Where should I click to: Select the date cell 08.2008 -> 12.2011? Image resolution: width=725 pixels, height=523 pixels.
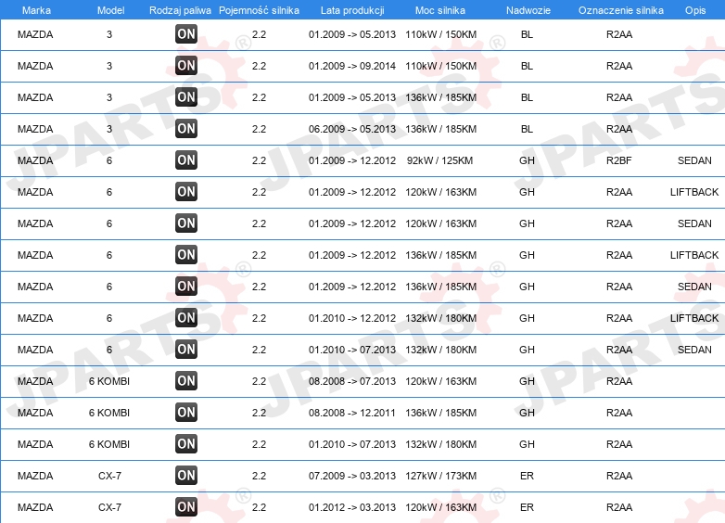[352, 413]
